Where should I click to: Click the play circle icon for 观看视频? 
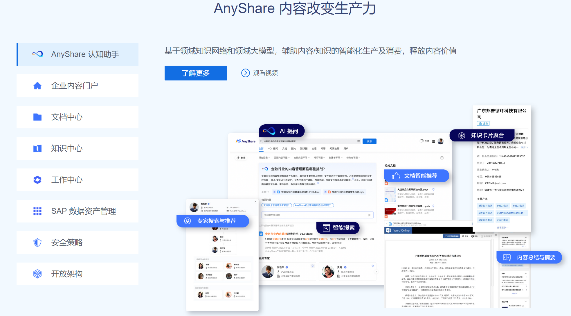(246, 73)
